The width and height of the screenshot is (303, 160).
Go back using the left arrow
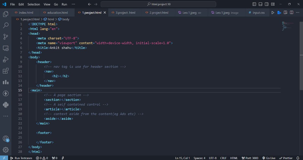[89, 4]
